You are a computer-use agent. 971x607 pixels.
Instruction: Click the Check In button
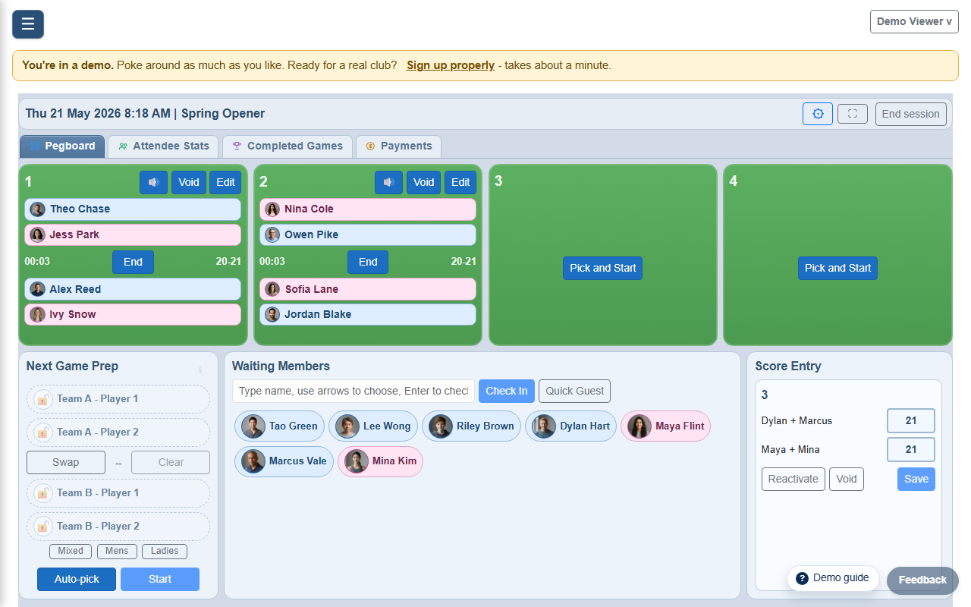coord(507,391)
